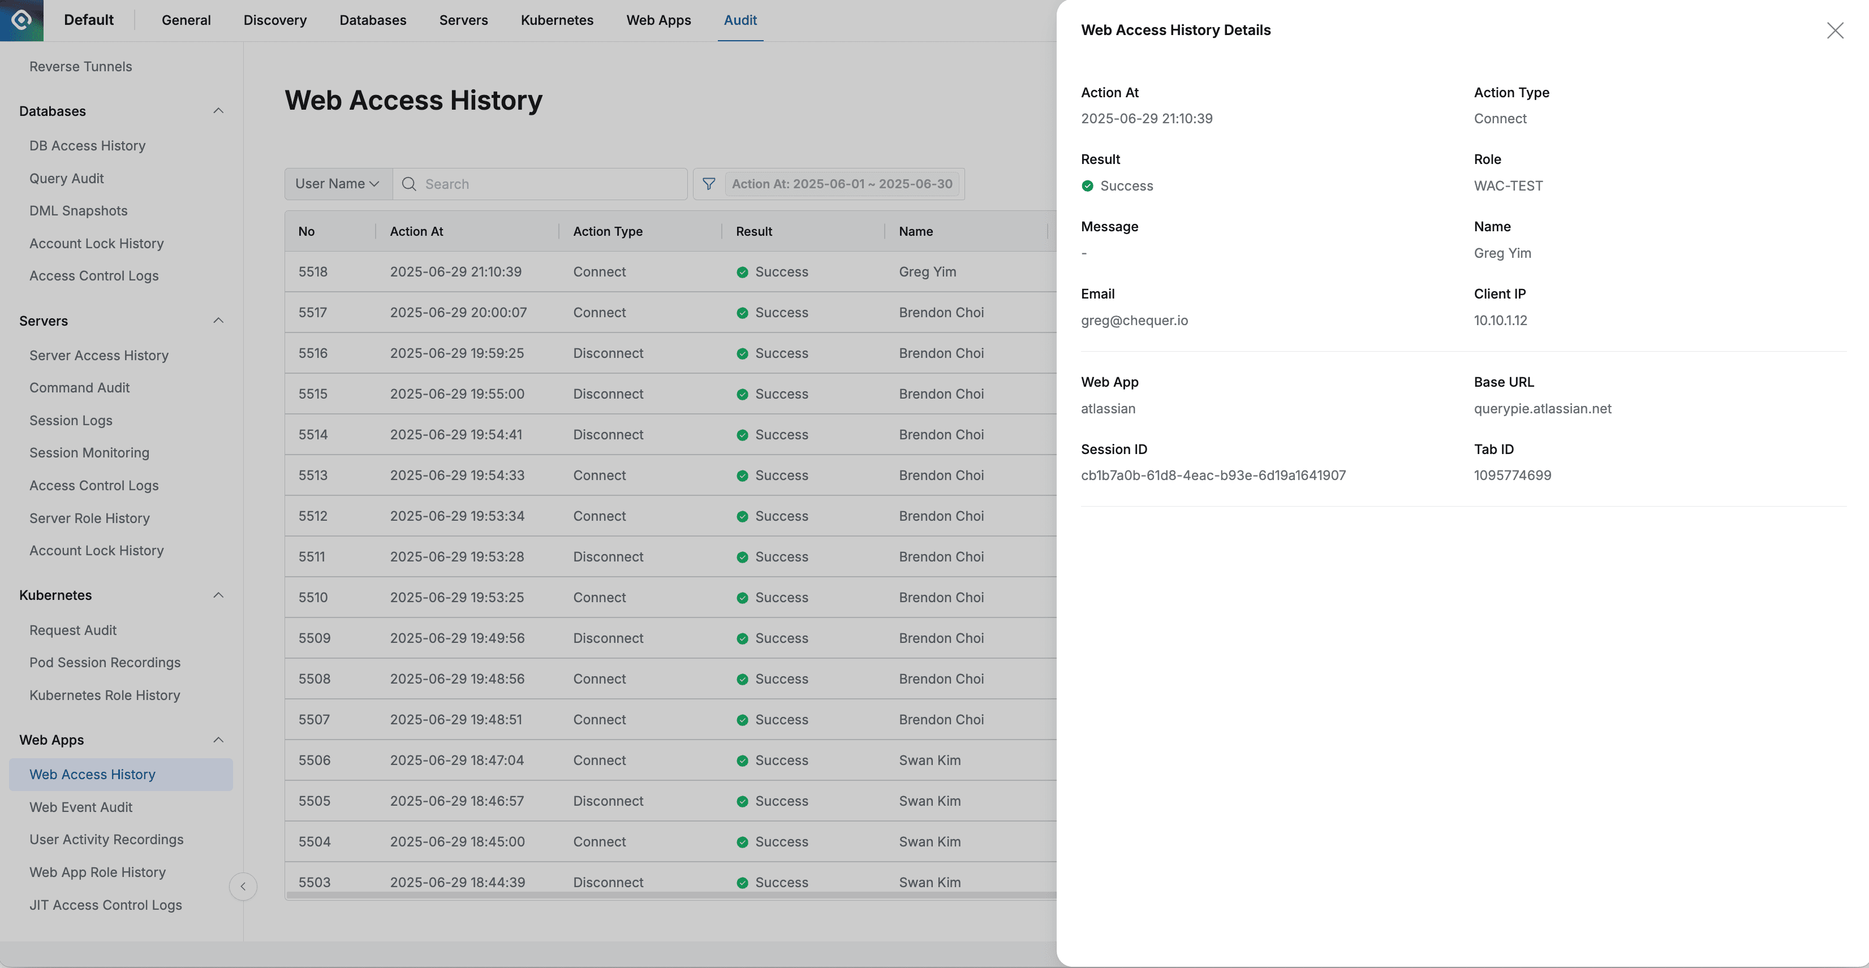
Task: Select the date range filter Action At field
Action: [842, 183]
